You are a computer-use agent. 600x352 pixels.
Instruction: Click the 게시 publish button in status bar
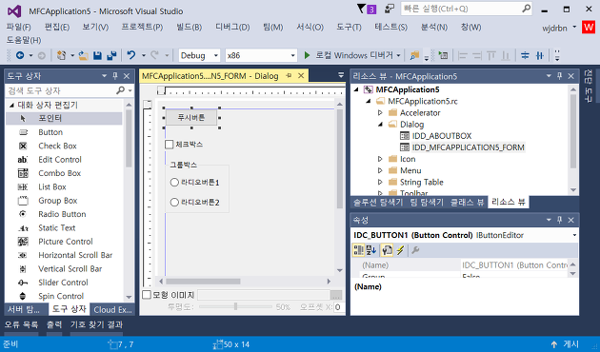pos(565,344)
